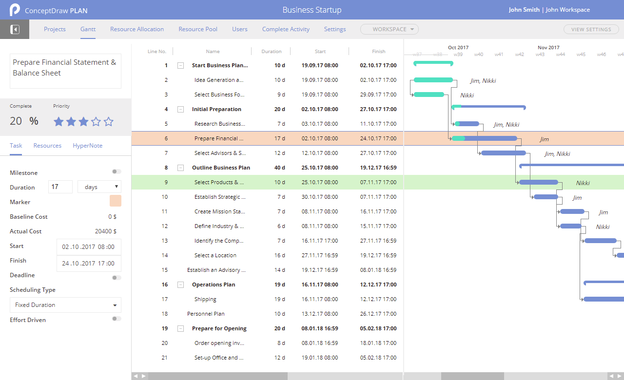The image size is (624, 380).
Task: Click the third priority star
Action: (83, 122)
